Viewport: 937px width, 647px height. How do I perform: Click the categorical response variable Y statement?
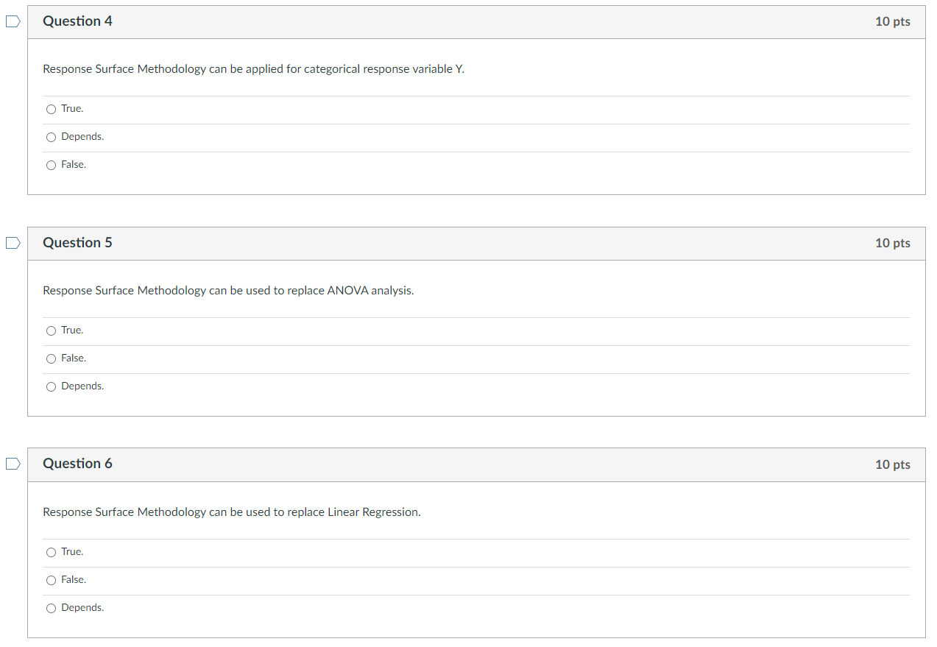[x=253, y=69]
